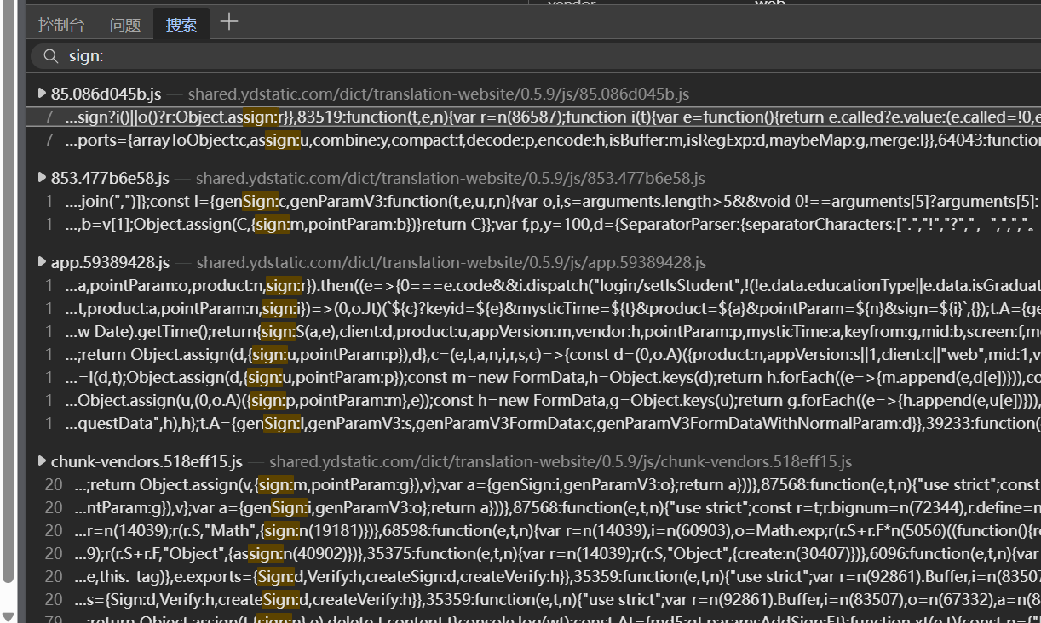Collapse the 85.086d045b.js result group triangle

coord(42,93)
